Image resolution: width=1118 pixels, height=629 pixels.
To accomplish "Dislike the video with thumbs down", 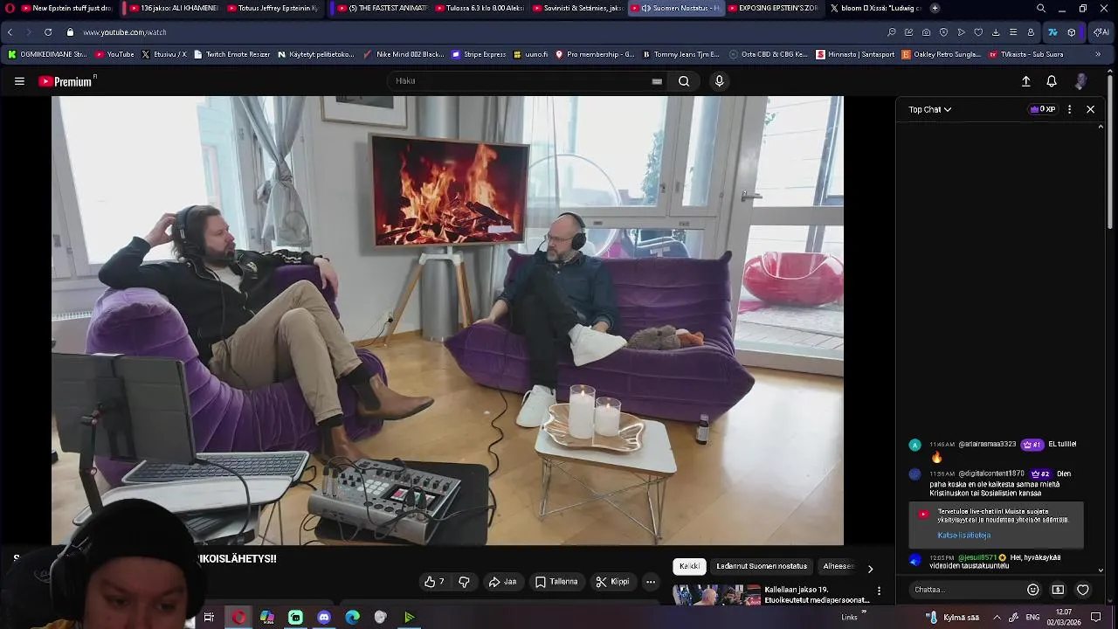I will click(464, 582).
